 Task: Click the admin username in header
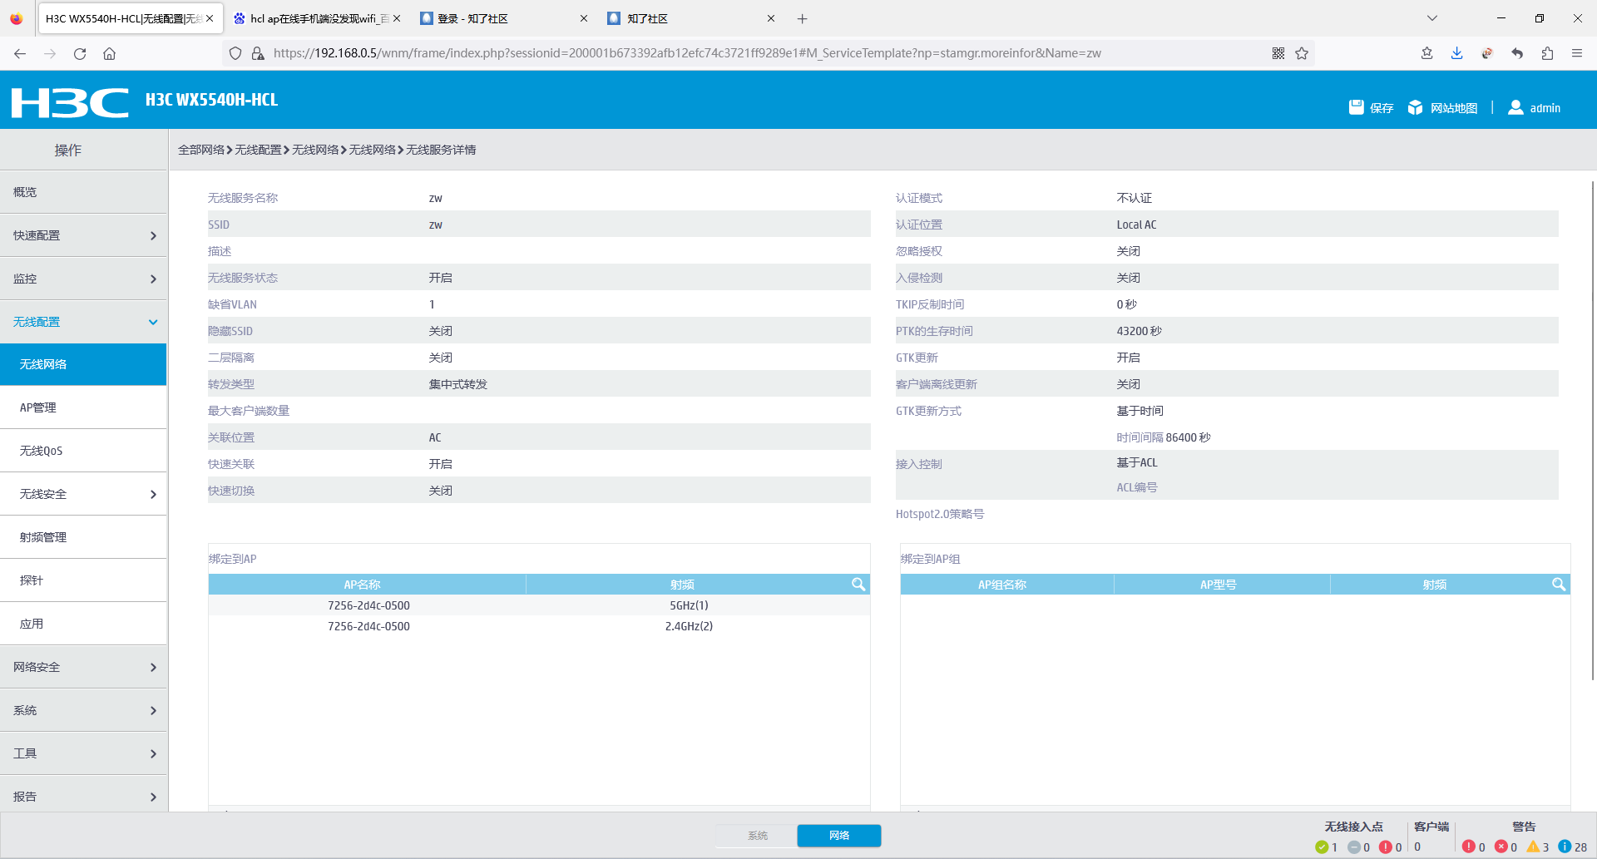click(x=1545, y=108)
